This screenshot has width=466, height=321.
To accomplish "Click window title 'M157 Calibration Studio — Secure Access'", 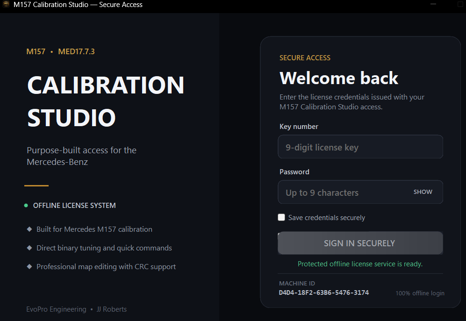I will [x=78, y=5].
